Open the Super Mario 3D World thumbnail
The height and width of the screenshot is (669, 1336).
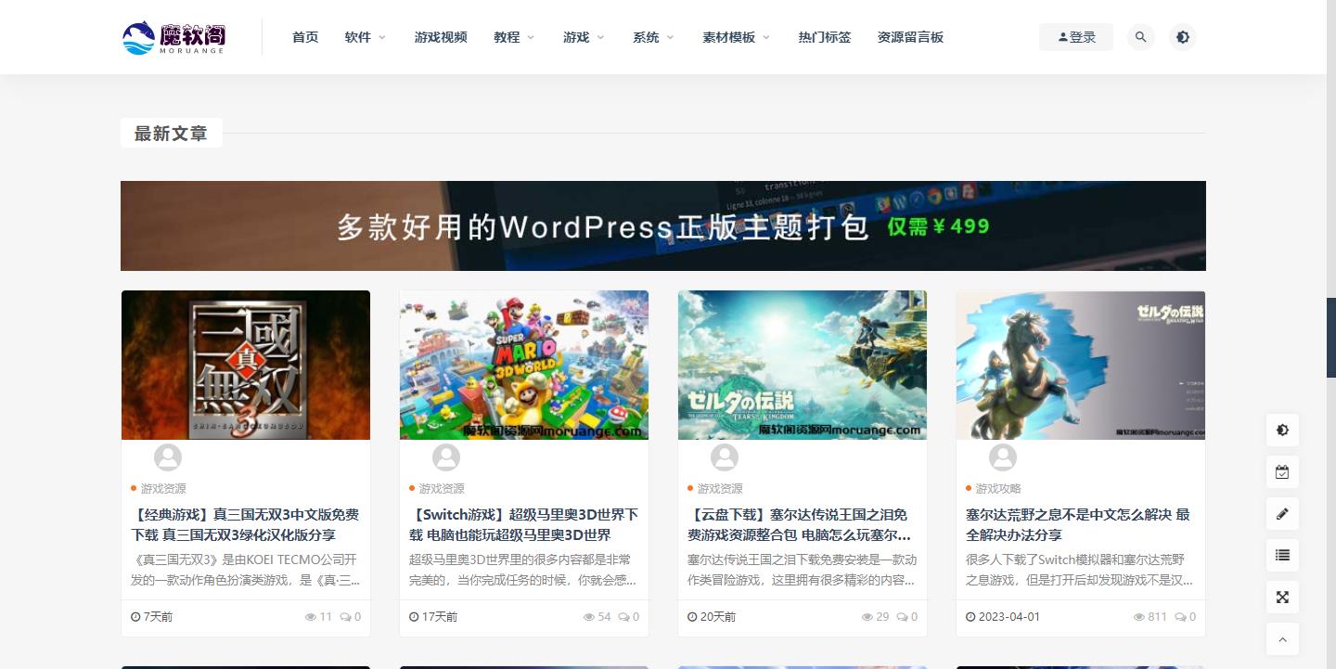point(524,365)
